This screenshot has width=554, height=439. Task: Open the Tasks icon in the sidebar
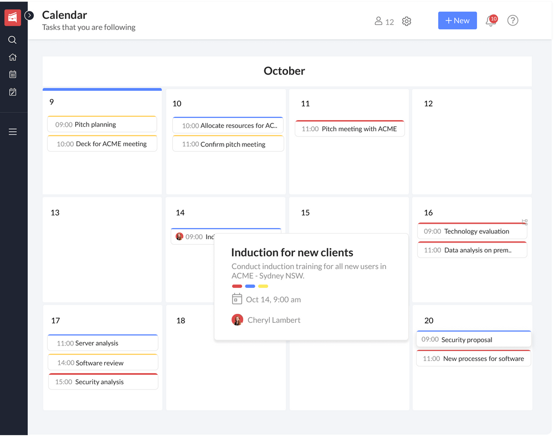12,92
